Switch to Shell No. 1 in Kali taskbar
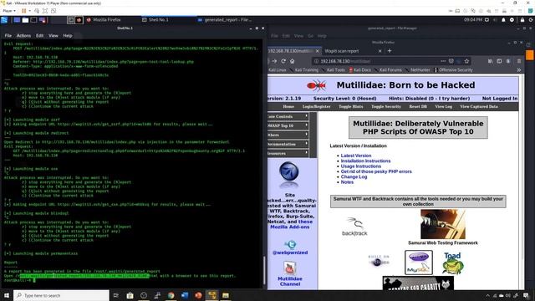The image size is (535, 301). [x=155, y=20]
